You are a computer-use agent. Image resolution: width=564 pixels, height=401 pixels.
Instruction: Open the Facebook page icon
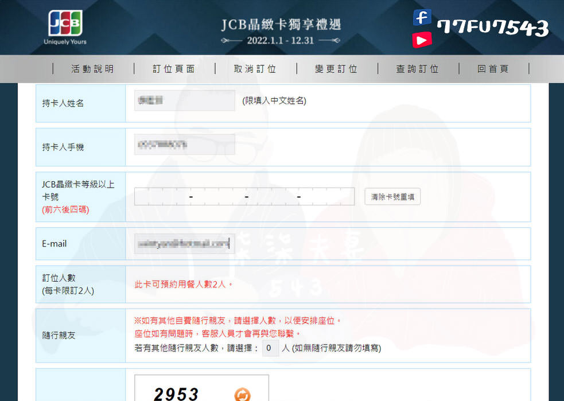422,17
